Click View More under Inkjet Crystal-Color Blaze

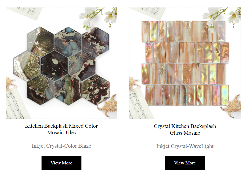[61, 163]
